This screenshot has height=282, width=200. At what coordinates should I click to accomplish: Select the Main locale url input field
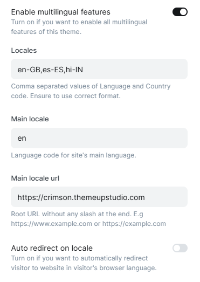tap(99, 197)
